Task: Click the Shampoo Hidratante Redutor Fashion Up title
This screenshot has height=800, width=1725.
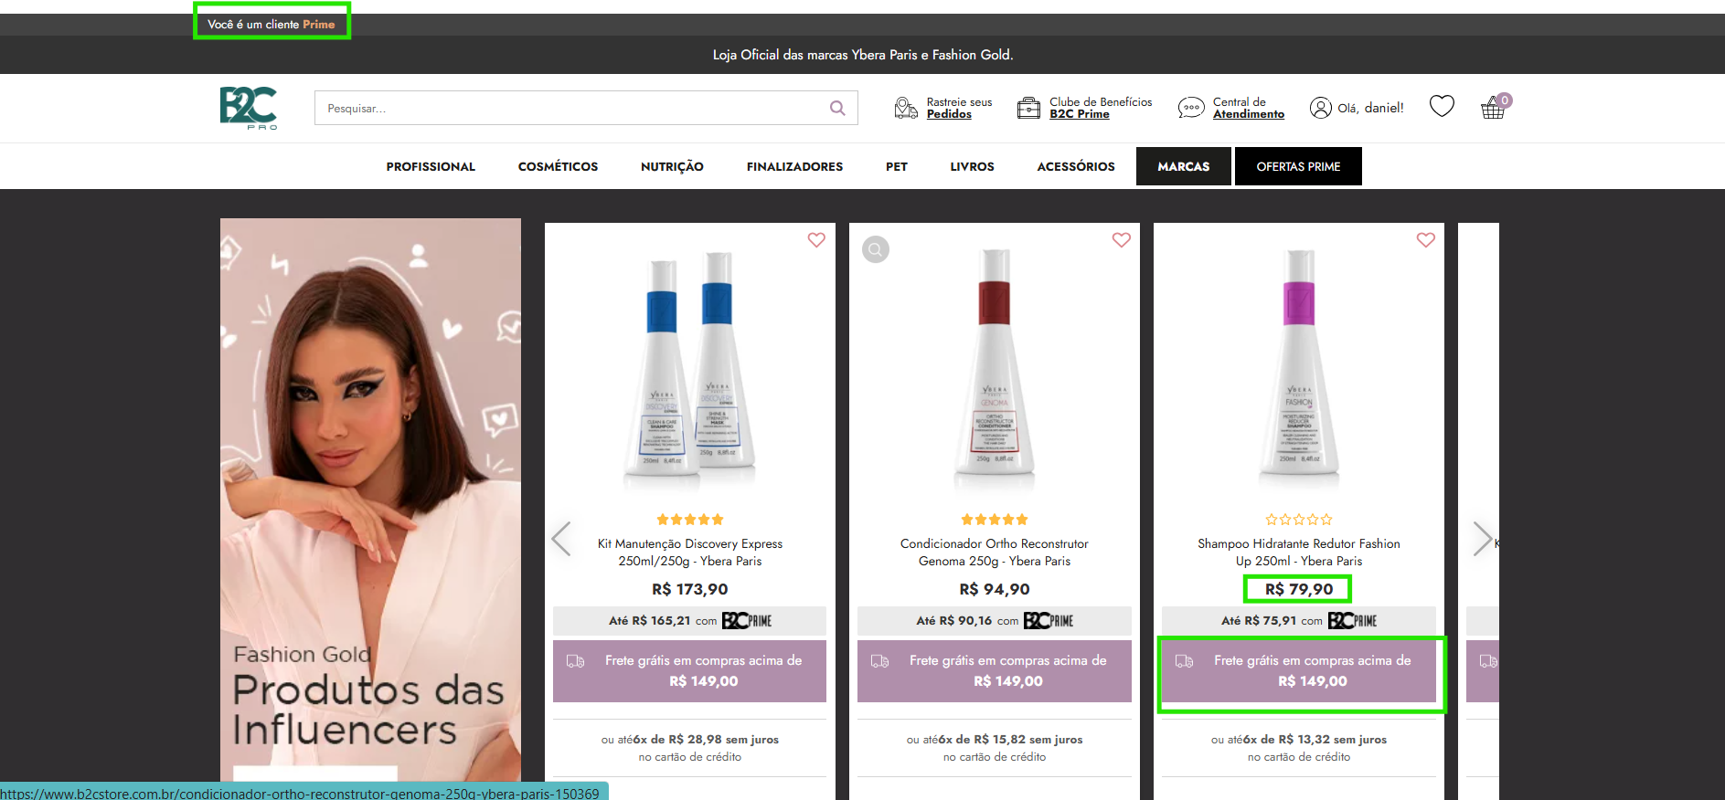Action: 1299,553
